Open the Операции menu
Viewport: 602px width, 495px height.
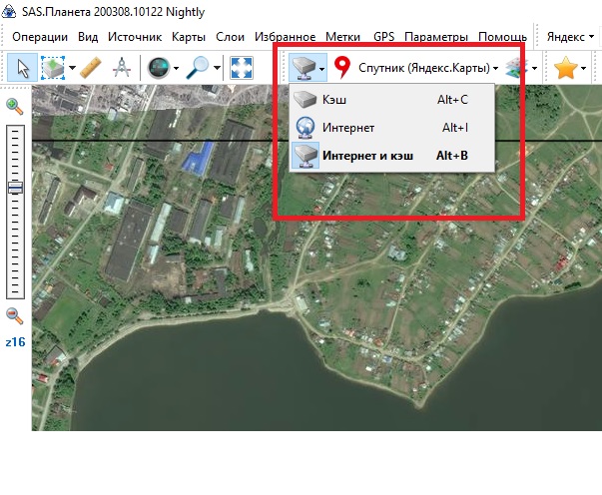pyautogui.click(x=40, y=36)
